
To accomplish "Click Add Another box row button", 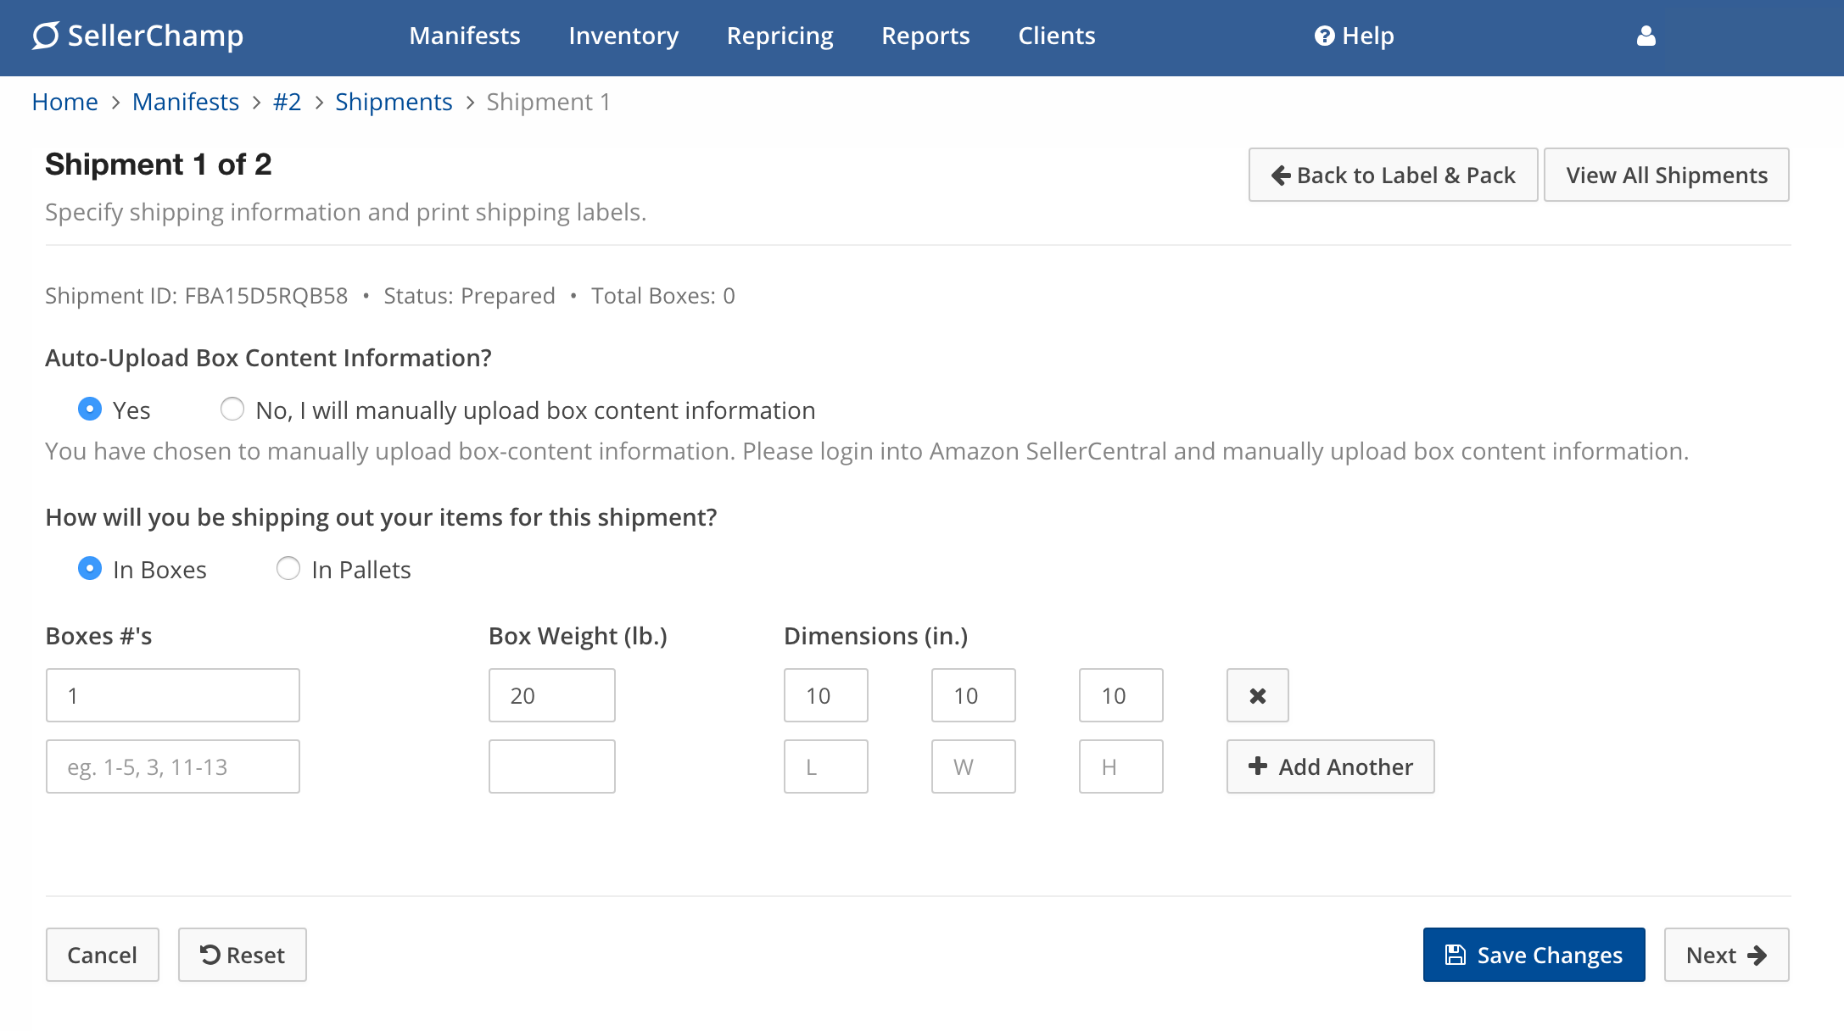I will 1330,766.
